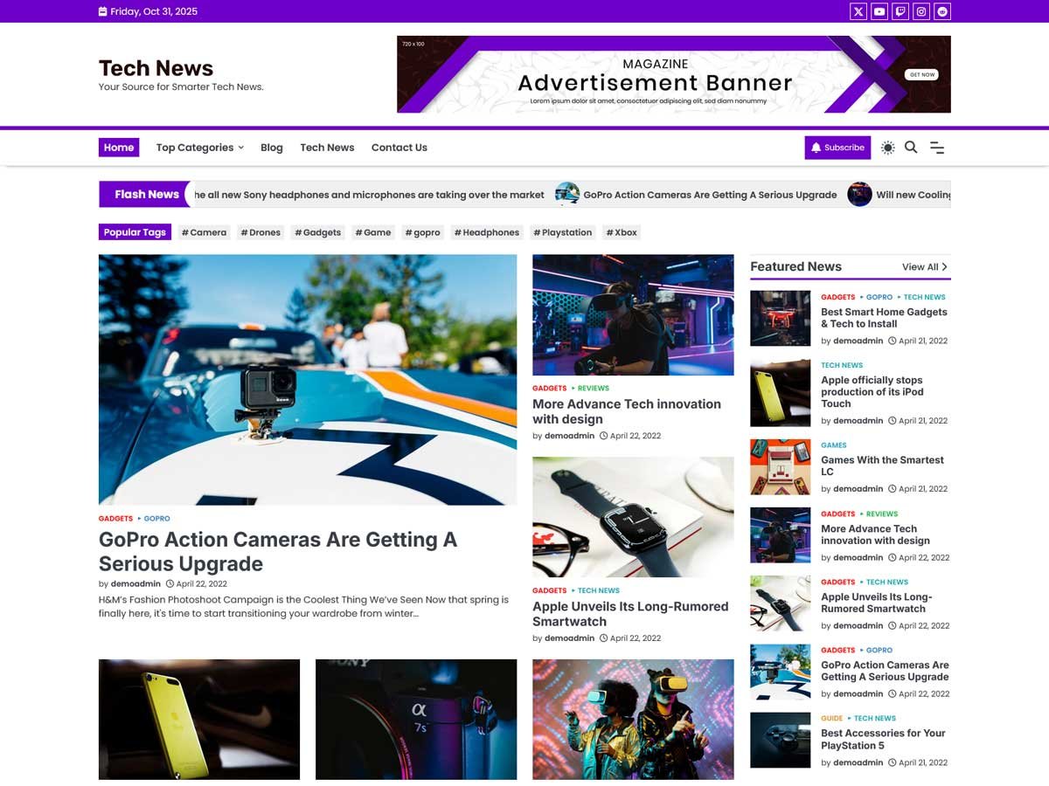
Task: Click the Apple Watch smartwatch thumbnail
Action: [x=633, y=517]
